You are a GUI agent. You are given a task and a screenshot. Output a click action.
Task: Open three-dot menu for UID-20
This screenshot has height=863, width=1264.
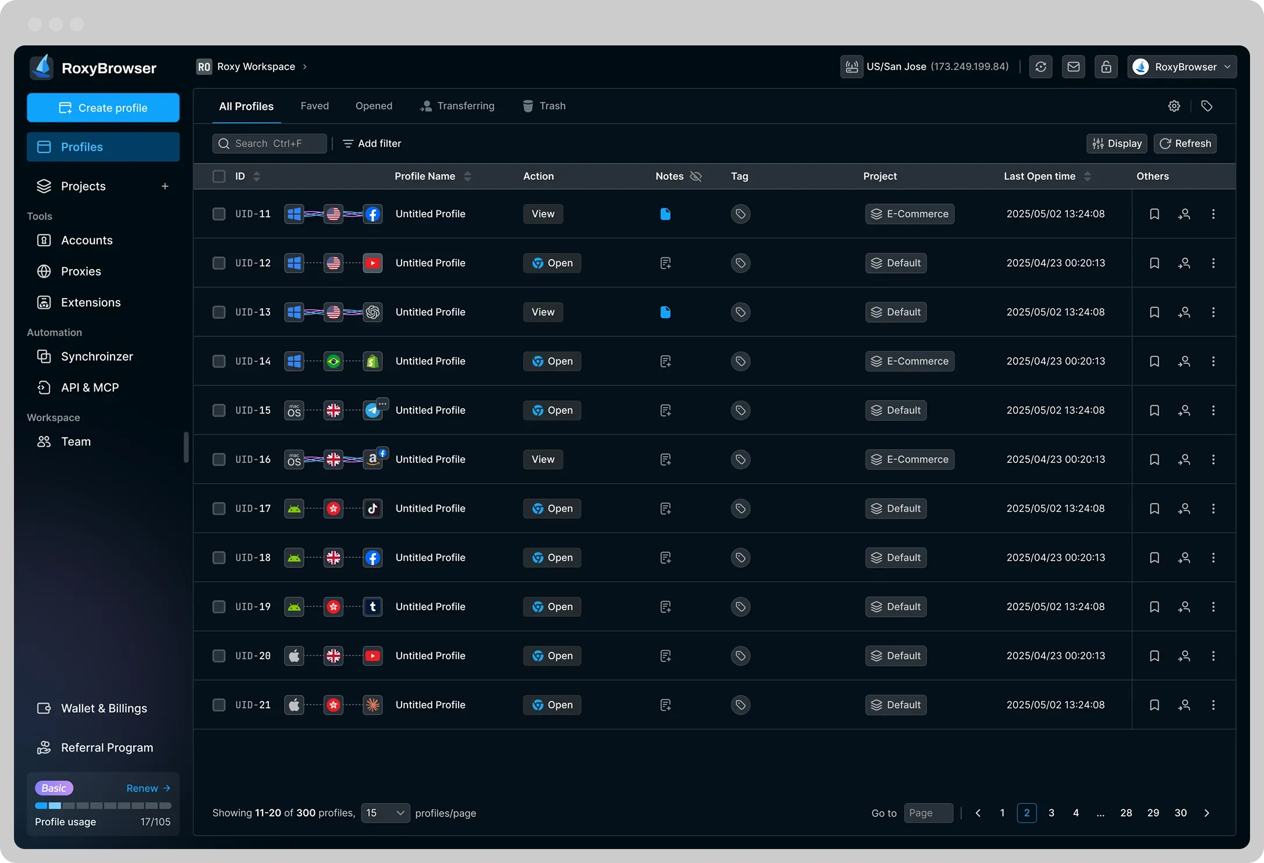1213,656
